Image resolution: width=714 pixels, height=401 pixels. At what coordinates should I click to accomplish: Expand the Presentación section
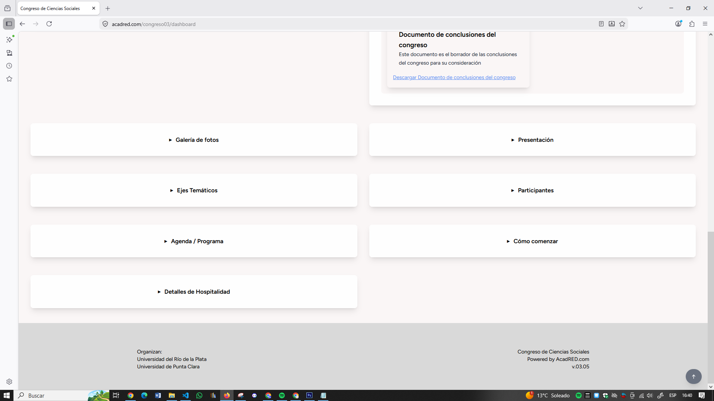coord(532,140)
